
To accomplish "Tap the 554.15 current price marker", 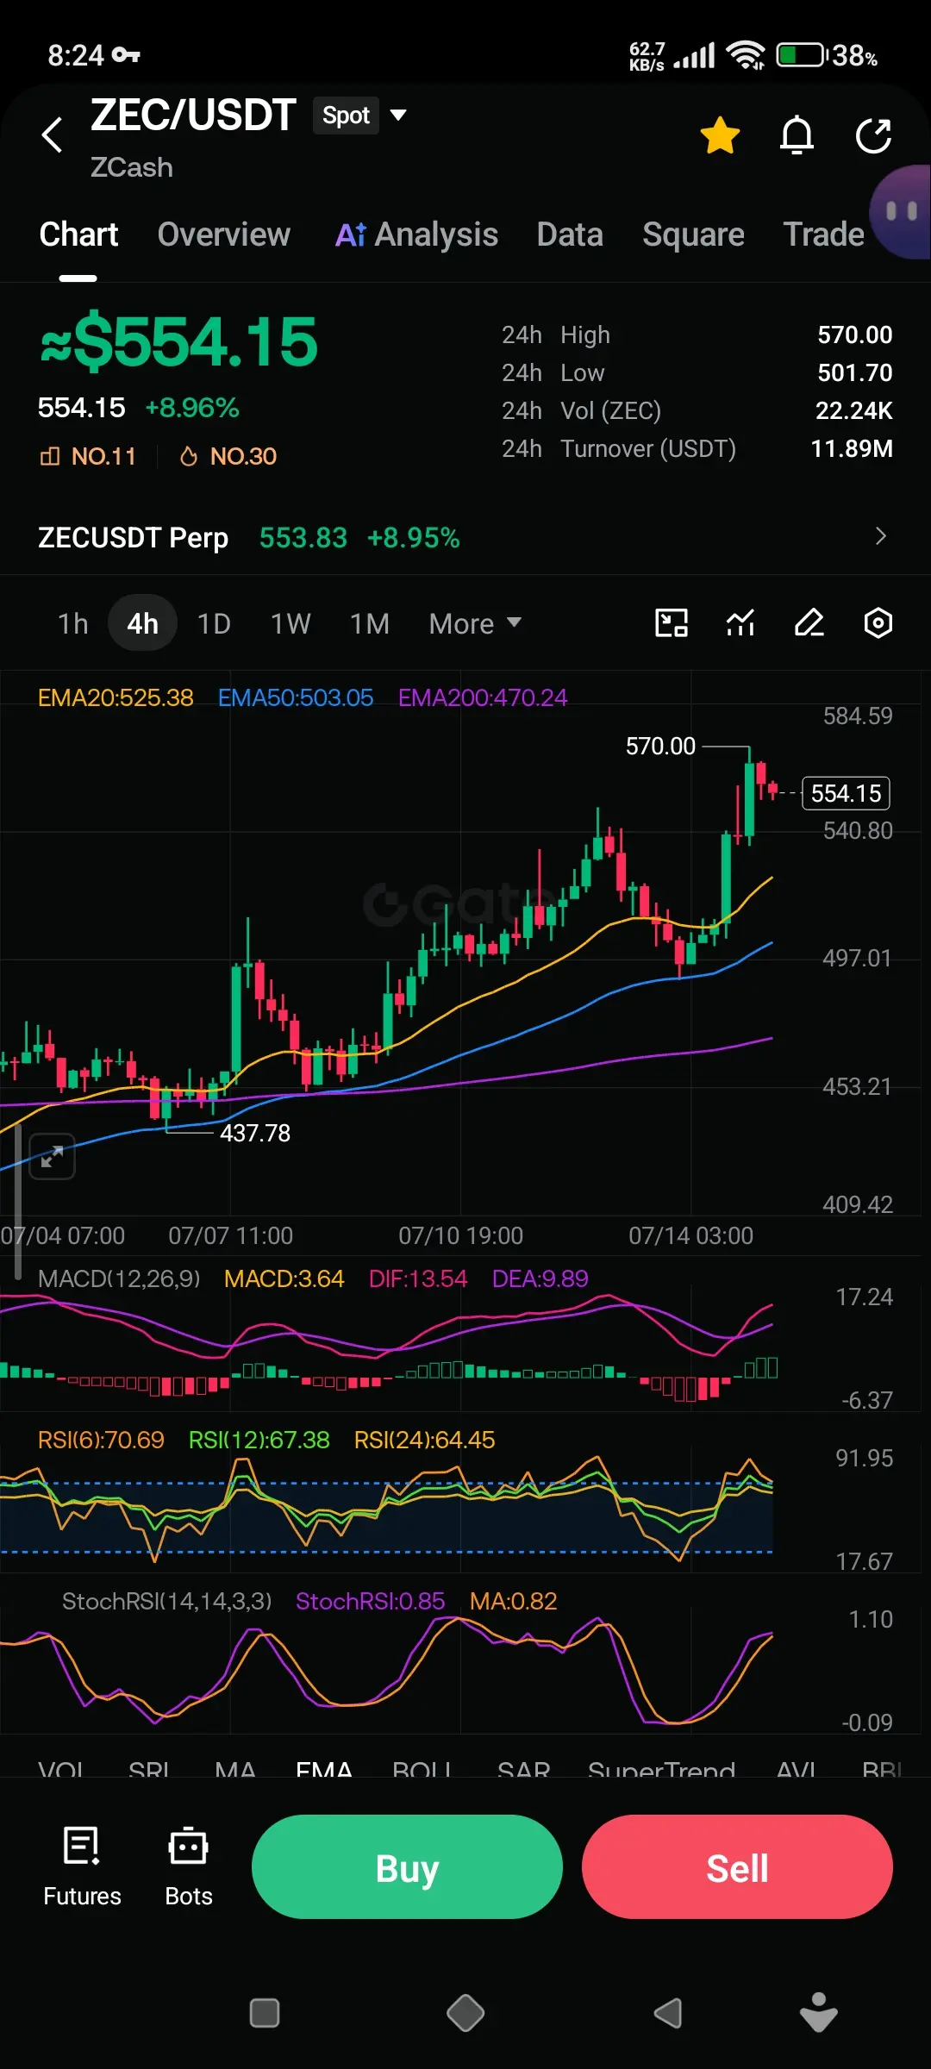I will tap(846, 793).
